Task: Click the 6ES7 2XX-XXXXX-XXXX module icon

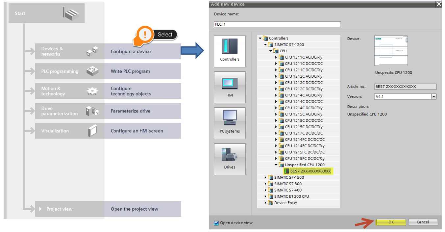Action: (x=286, y=171)
